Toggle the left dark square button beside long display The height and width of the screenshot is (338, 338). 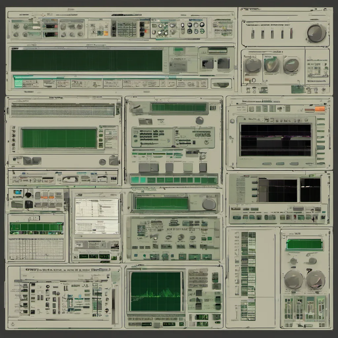pos(208,63)
